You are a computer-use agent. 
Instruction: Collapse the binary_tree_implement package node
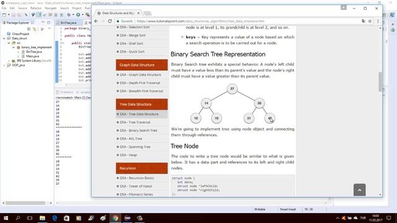[14, 47]
